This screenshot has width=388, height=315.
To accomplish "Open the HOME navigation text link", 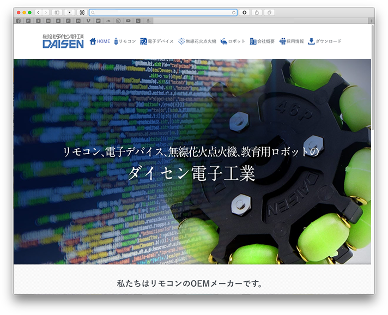I will coord(104,41).
